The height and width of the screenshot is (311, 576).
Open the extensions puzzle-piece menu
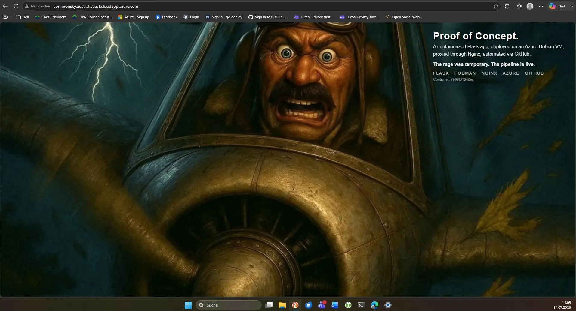pyautogui.click(x=507, y=6)
